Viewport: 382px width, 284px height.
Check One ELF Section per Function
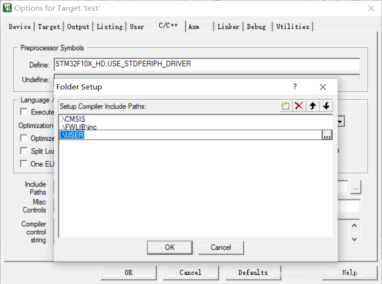pyautogui.click(x=23, y=164)
